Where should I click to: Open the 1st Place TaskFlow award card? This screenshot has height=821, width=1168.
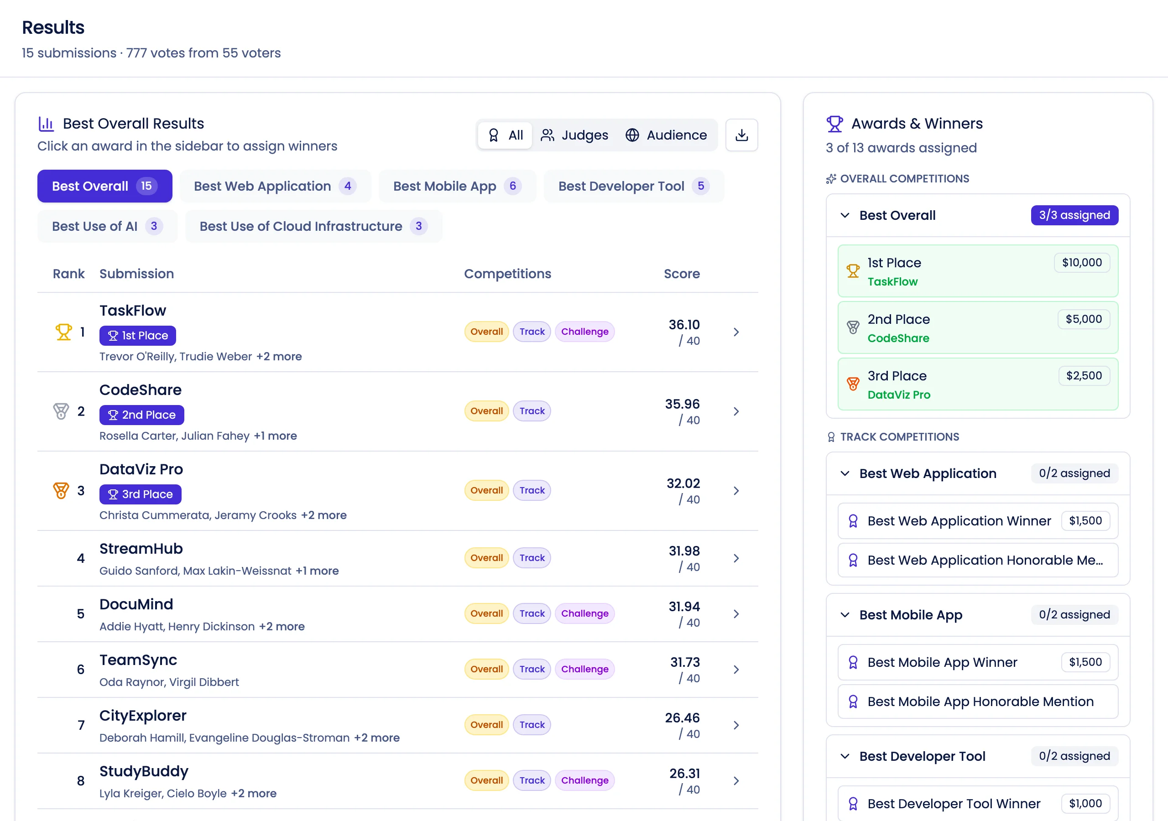[x=977, y=271]
